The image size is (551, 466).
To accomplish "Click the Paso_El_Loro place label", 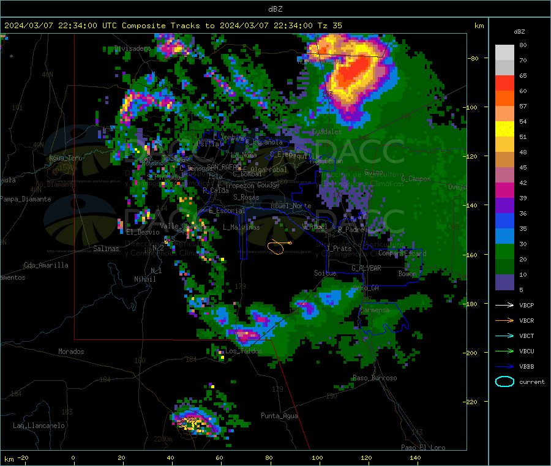I will tap(423, 448).
